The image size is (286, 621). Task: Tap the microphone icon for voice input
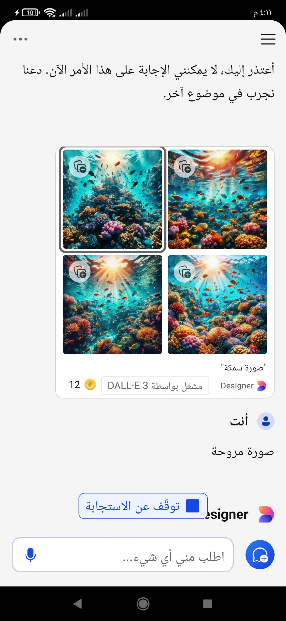pos(30,555)
